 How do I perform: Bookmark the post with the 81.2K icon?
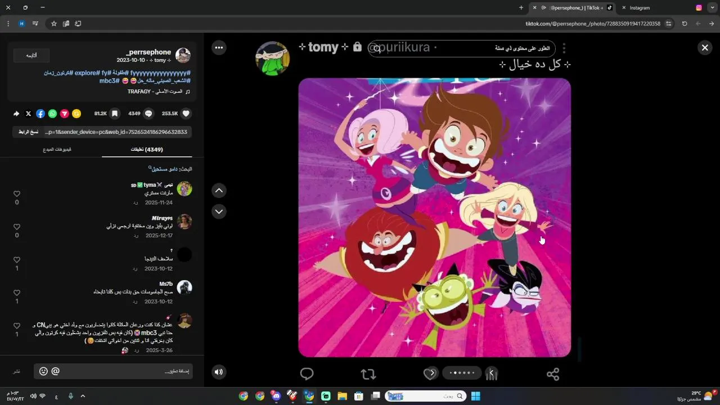tap(115, 114)
